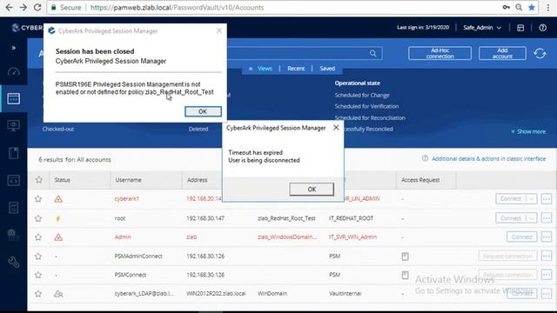The height and width of the screenshot is (313, 557).
Task: Open the dashboard gauge icon in sidebar
Action: pos(14,71)
